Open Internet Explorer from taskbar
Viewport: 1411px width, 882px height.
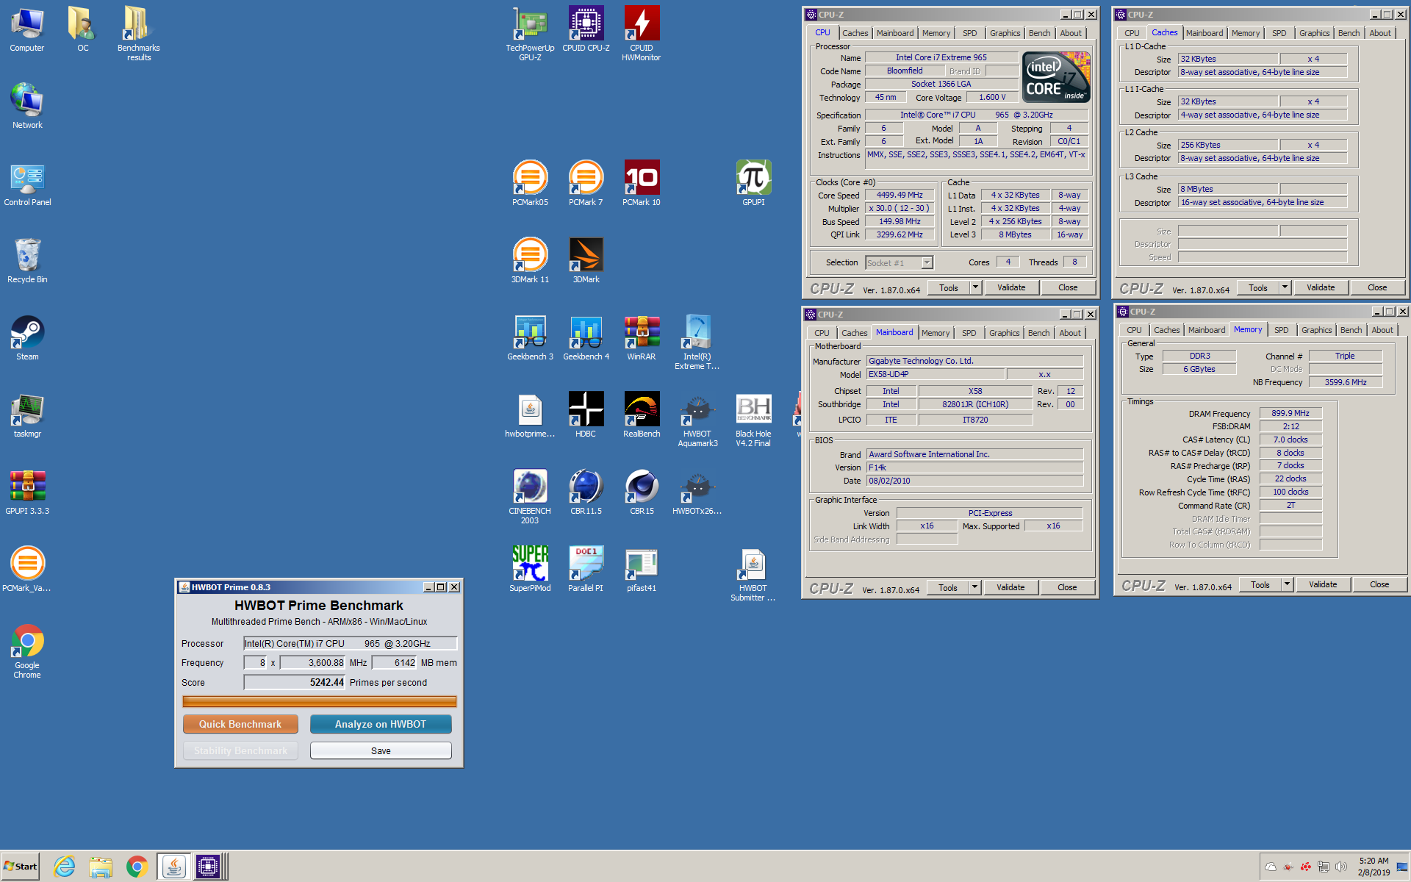click(65, 867)
